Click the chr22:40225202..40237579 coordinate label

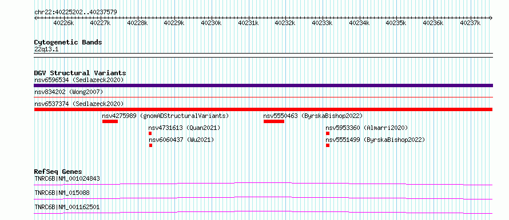click(75, 12)
